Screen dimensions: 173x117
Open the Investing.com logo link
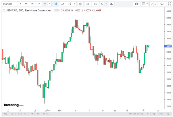pyautogui.click(x=14, y=105)
